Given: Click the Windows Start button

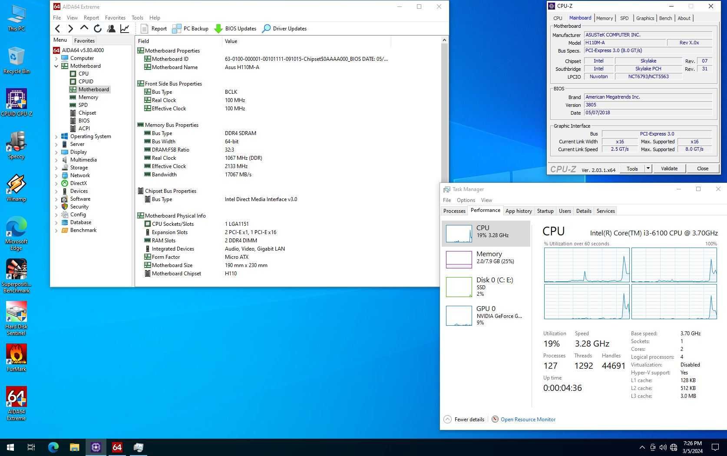Looking at the screenshot, I should point(10,447).
